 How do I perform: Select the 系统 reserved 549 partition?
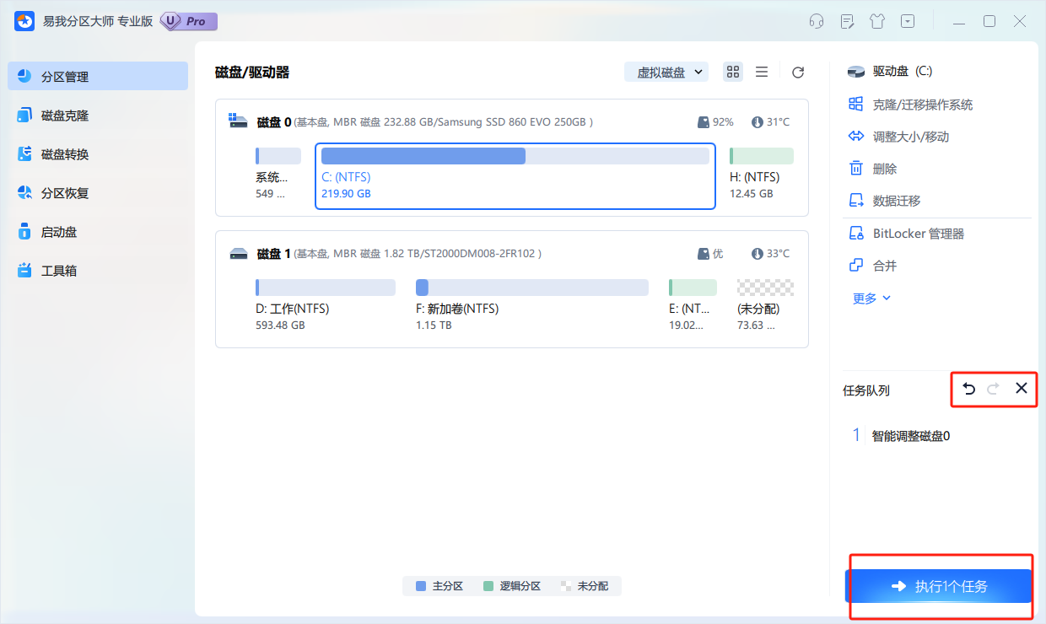[x=278, y=174]
